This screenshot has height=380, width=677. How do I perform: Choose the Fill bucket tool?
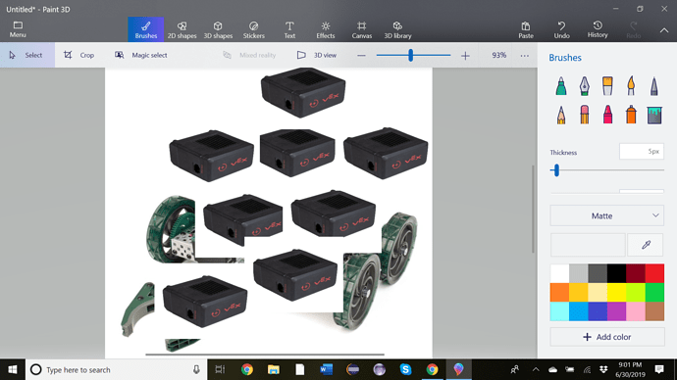pos(654,115)
